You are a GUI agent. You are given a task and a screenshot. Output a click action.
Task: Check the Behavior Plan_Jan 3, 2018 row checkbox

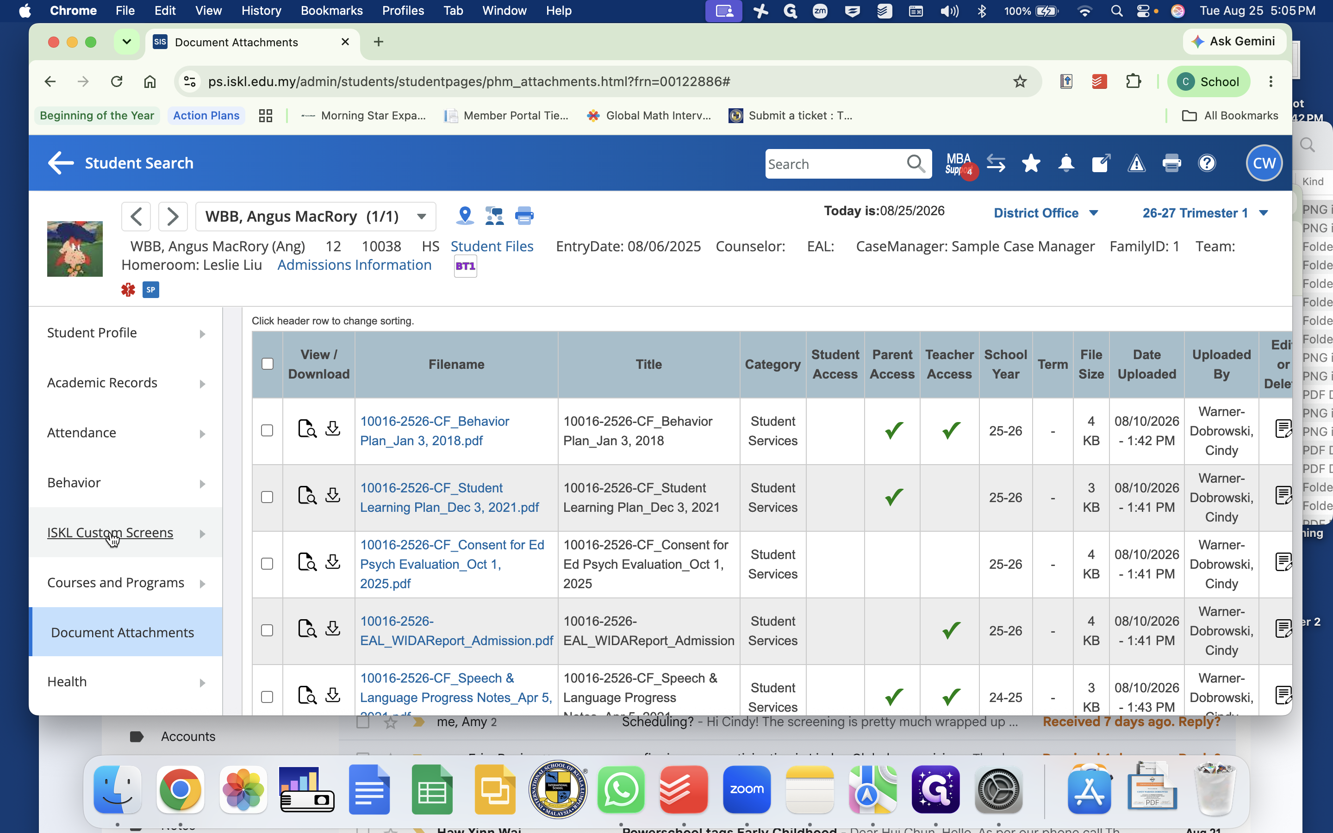pos(267,430)
